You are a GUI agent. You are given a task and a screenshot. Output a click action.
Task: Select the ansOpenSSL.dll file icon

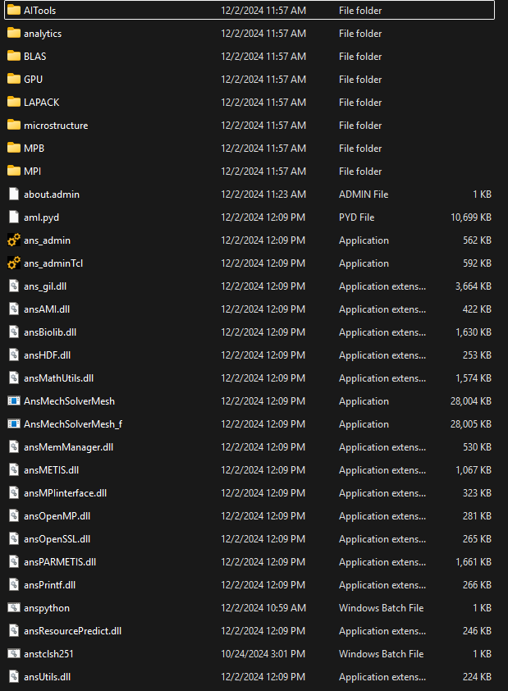(14, 539)
